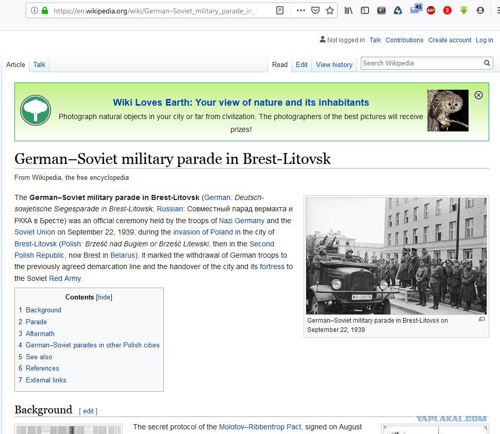Open the Soviet Union link
The width and height of the screenshot is (500, 434).
point(35,232)
